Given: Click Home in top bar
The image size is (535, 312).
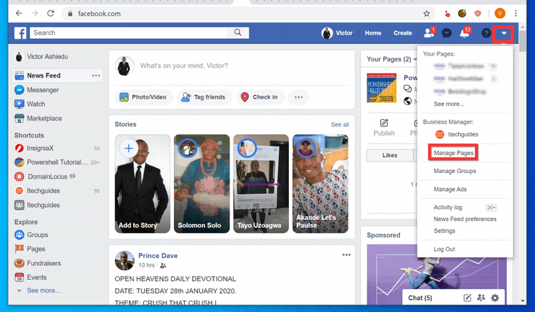Looking at the screenshot, I should [373, 33].
